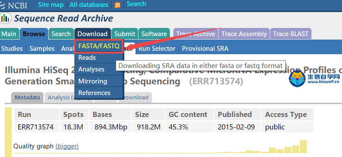
Task: Open the Software tab
Action: [154, 34]
